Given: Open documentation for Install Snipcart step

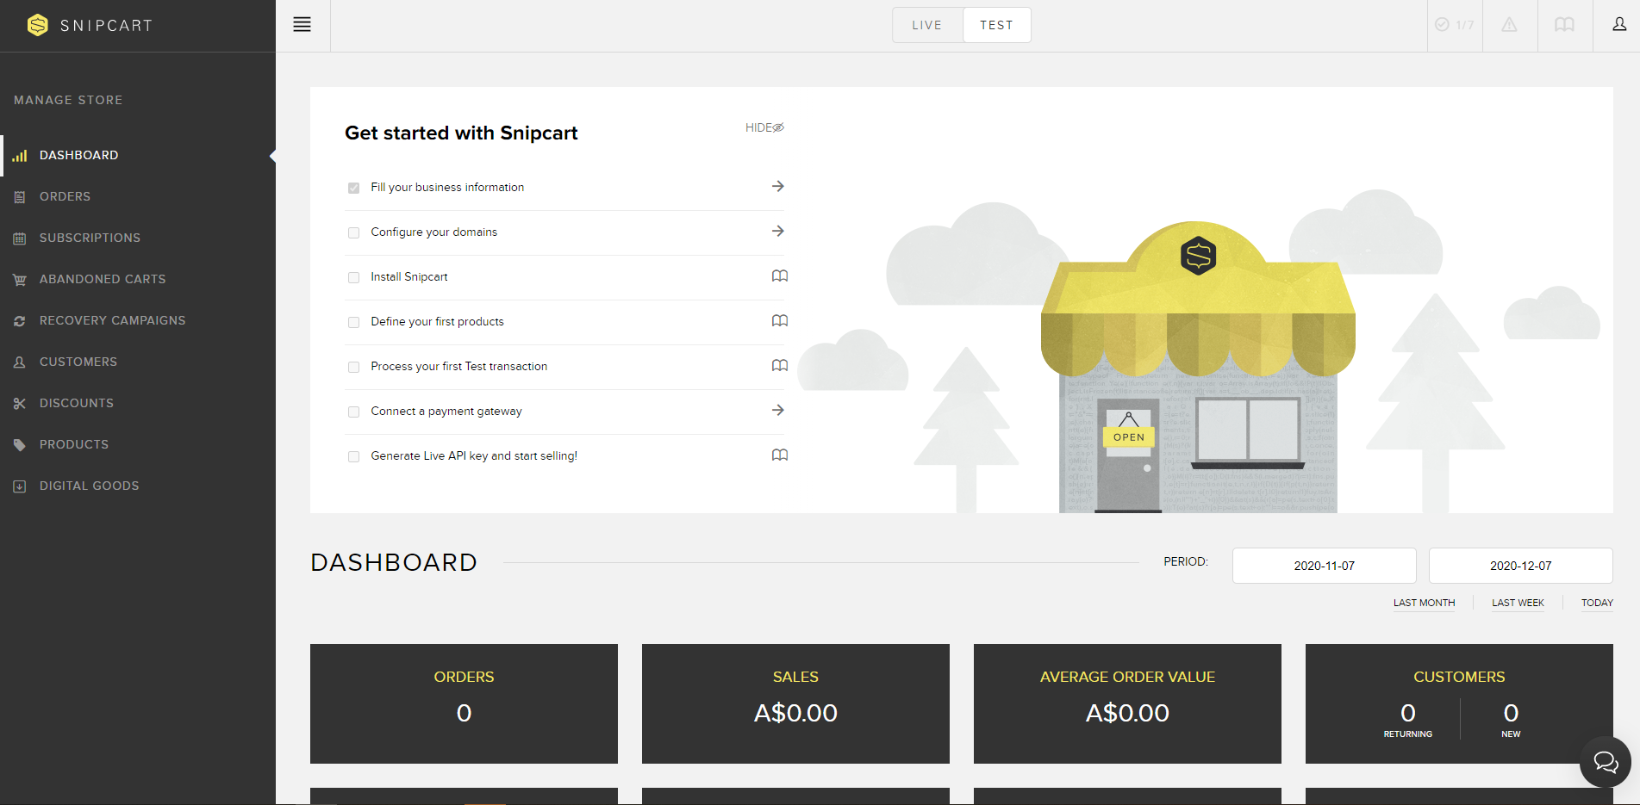Looking at the screenshot, I should 780,276.
